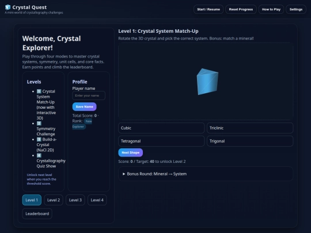Click the New Explorer rank badge
The width and height of the screenshot is (311, 233).
82,124
